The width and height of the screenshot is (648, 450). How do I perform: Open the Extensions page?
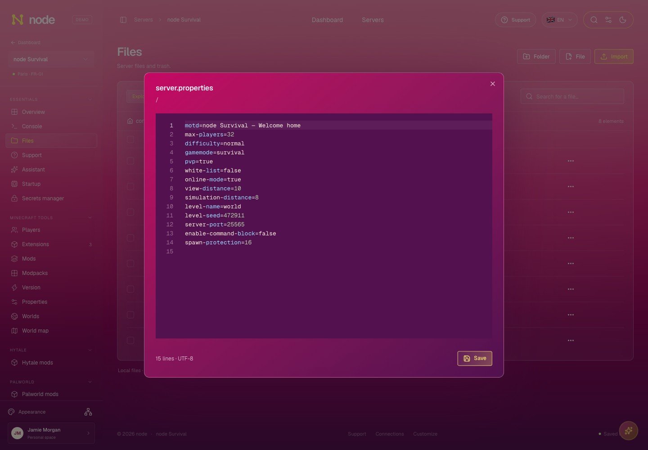51,244
